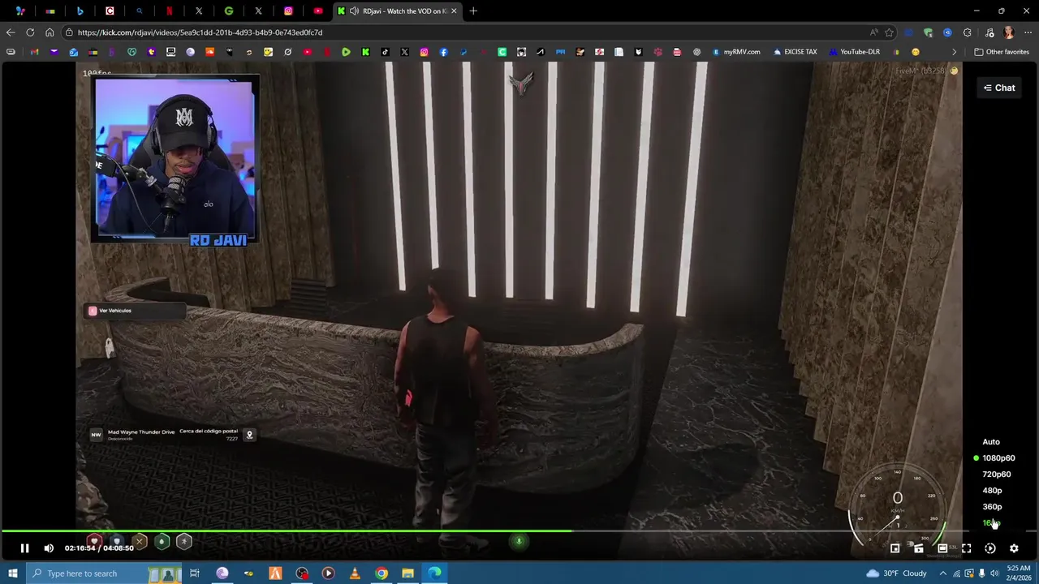Open the TikTok bookmark icon
The width and height of the screenshot is (1039, 584).
pos(385,52)
